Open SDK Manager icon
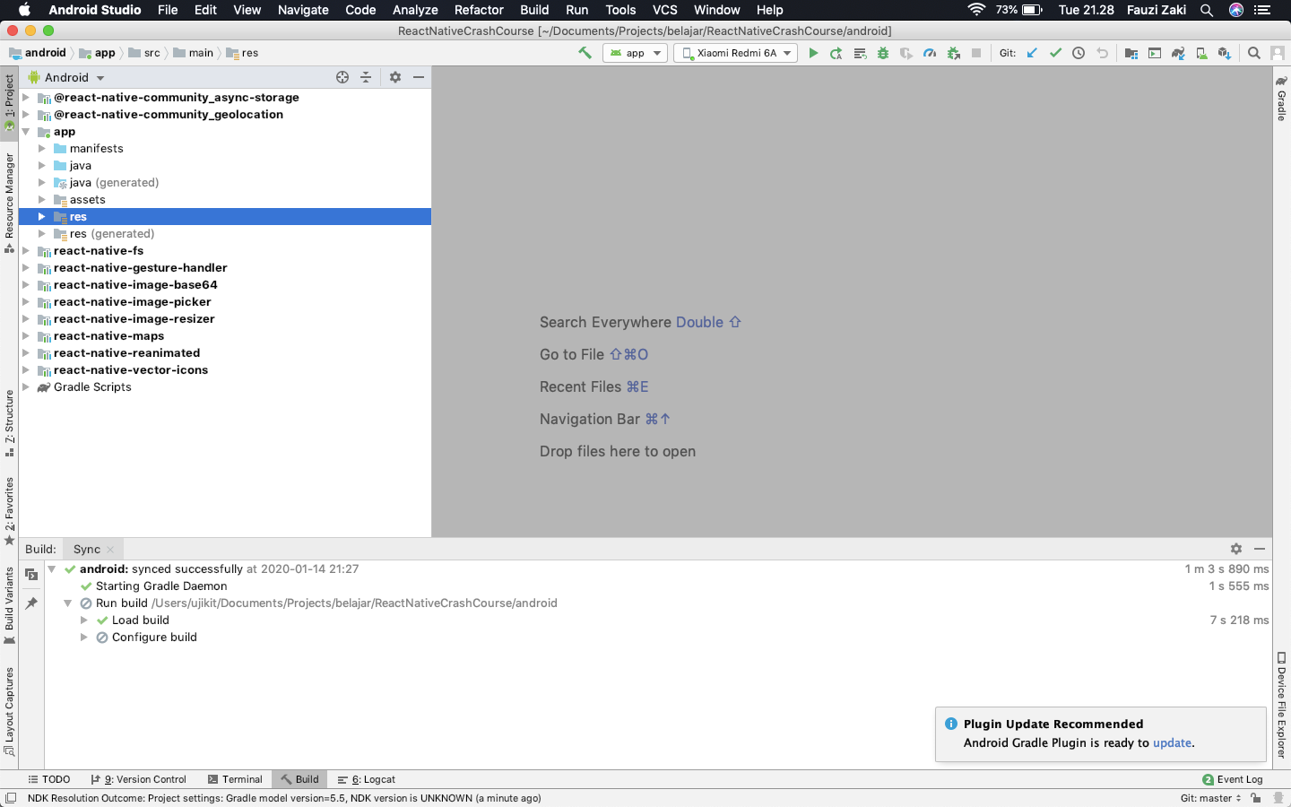Screen dimensions: 1291x807 click(x=1225, y=53)
